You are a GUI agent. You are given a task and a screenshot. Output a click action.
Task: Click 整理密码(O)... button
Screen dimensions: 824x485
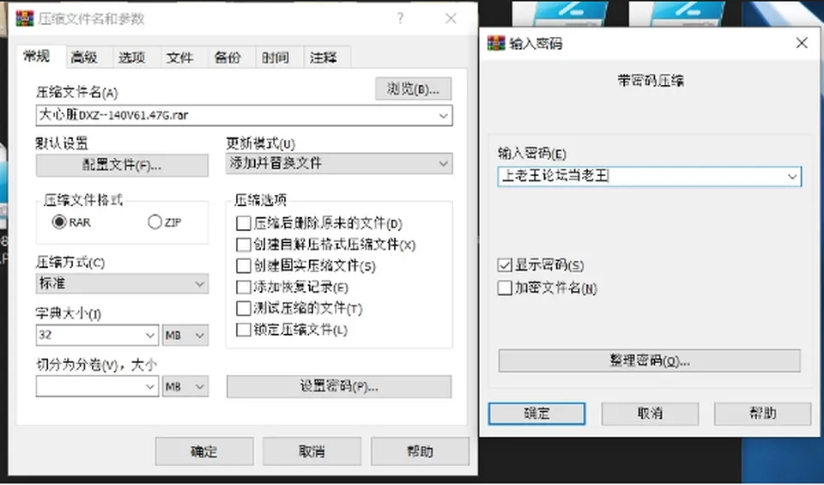tap(650, 361)
